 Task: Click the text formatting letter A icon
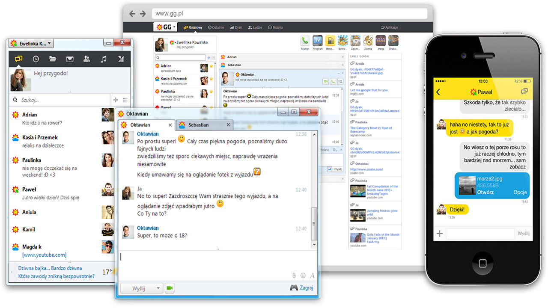coord(312,275)
